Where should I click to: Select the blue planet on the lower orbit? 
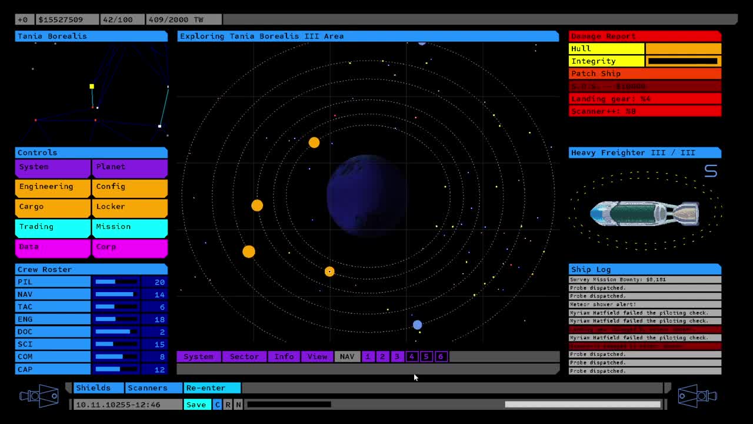[x=418, y=324]
